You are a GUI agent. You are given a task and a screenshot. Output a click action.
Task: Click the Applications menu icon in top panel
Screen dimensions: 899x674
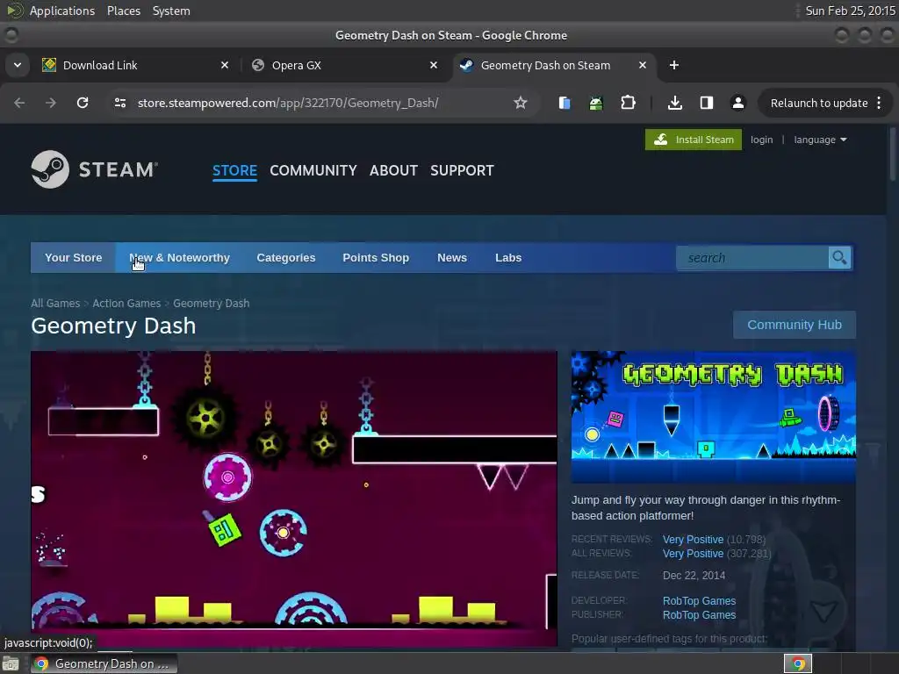[14, 11]
